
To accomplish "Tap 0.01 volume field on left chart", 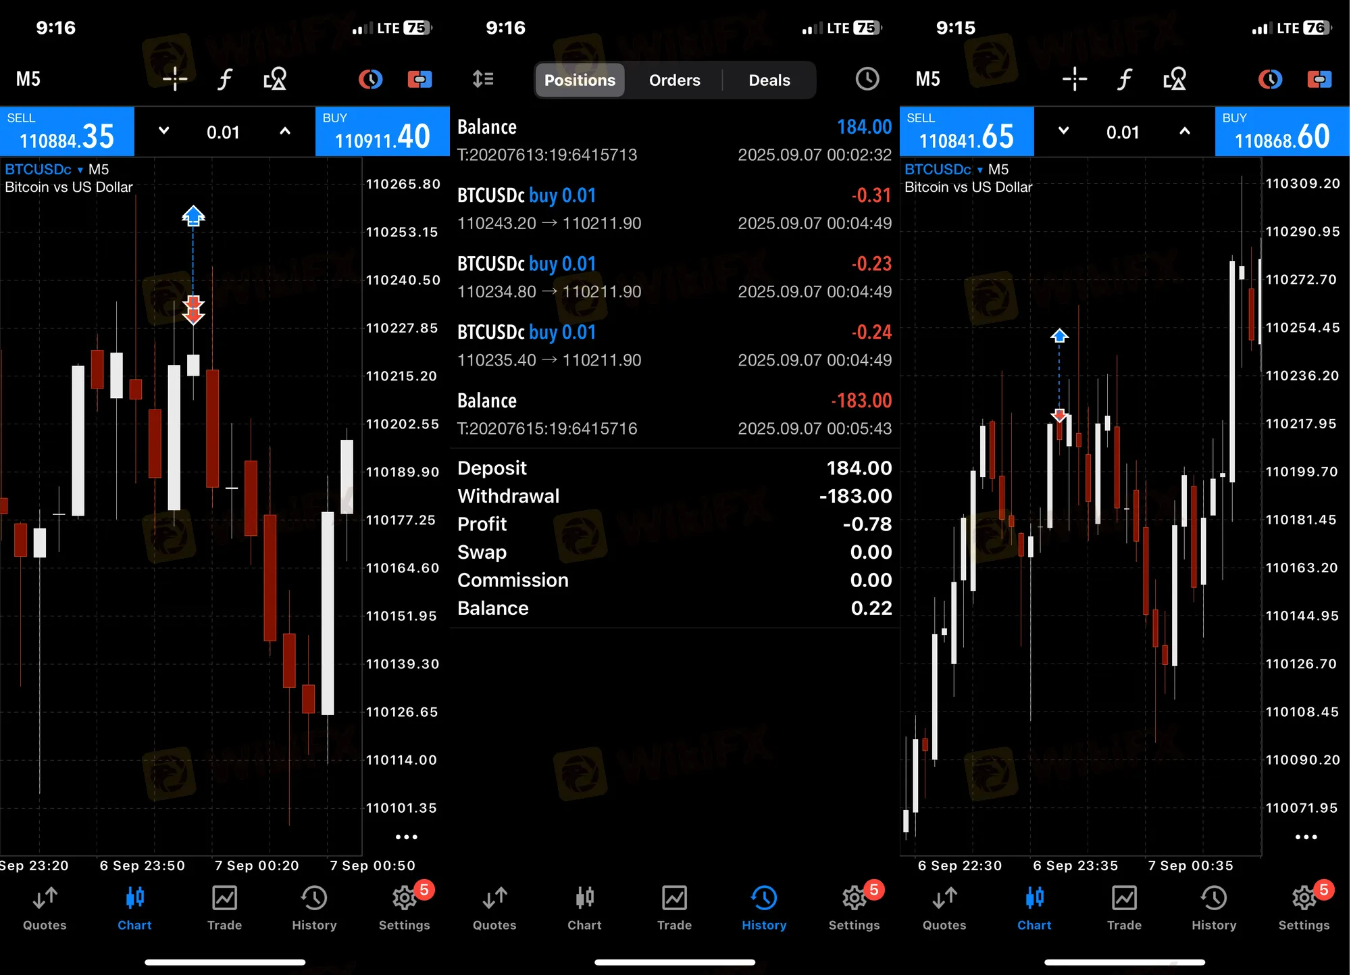I will [x=223, y=132].
